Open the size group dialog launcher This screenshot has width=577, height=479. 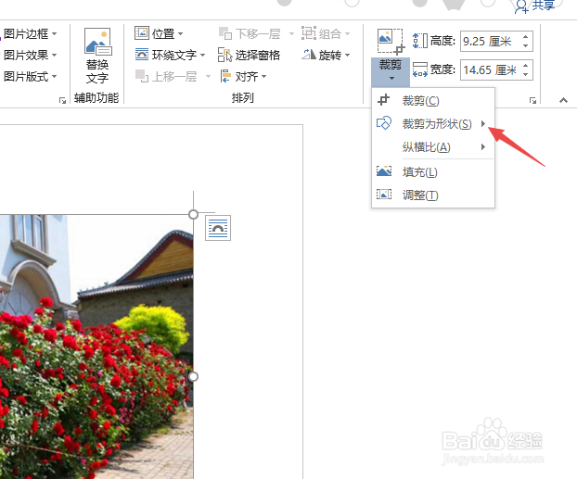[532, 100]
